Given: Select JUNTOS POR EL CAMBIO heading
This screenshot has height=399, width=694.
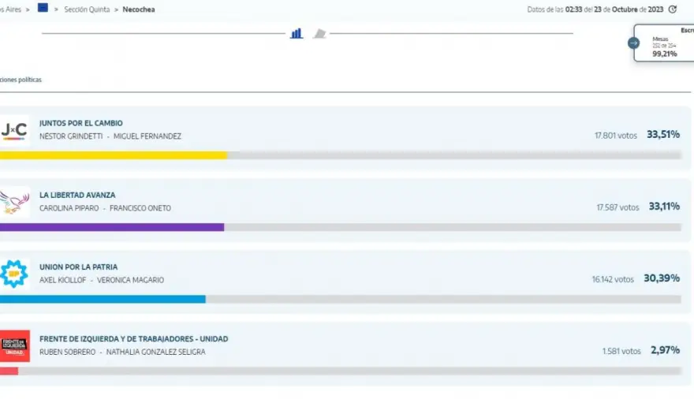Looking at the screenshot, I should coord(81,123).
